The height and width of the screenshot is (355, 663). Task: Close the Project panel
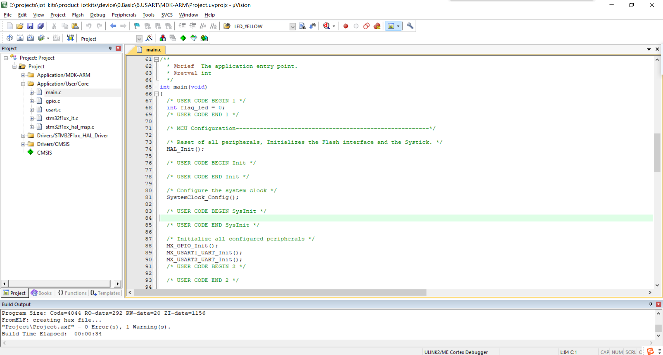pos(118,48)
